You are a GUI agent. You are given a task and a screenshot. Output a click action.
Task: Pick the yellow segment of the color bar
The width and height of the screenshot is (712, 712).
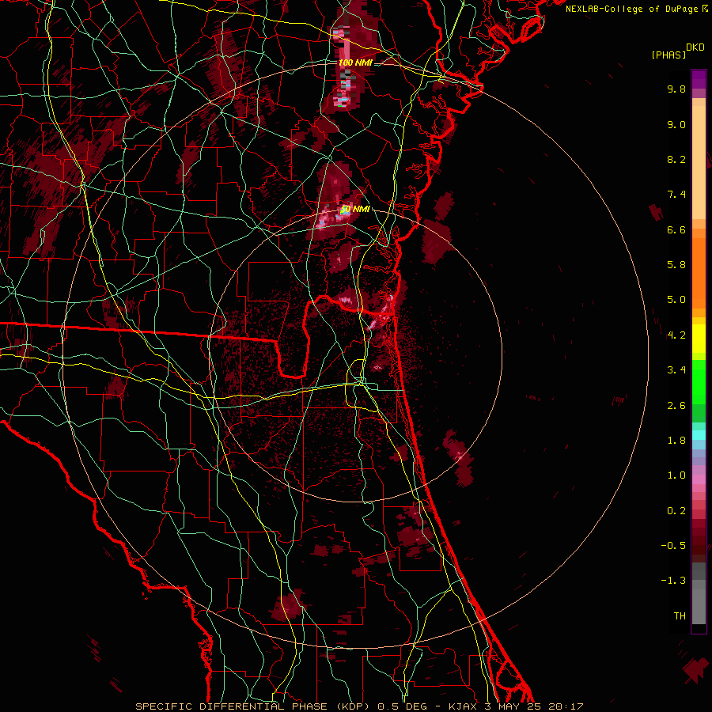pyautogui.click(x=699, y=339)
